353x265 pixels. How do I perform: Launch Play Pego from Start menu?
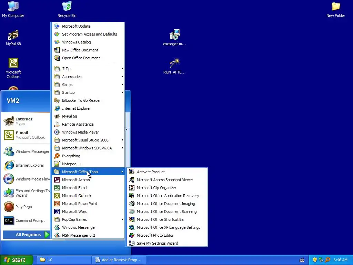pos(26,207)
